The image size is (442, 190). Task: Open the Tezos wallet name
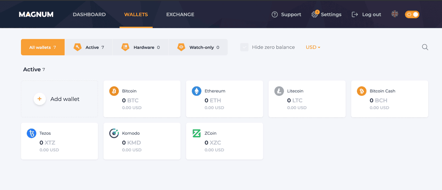click(x=45, y=133)
